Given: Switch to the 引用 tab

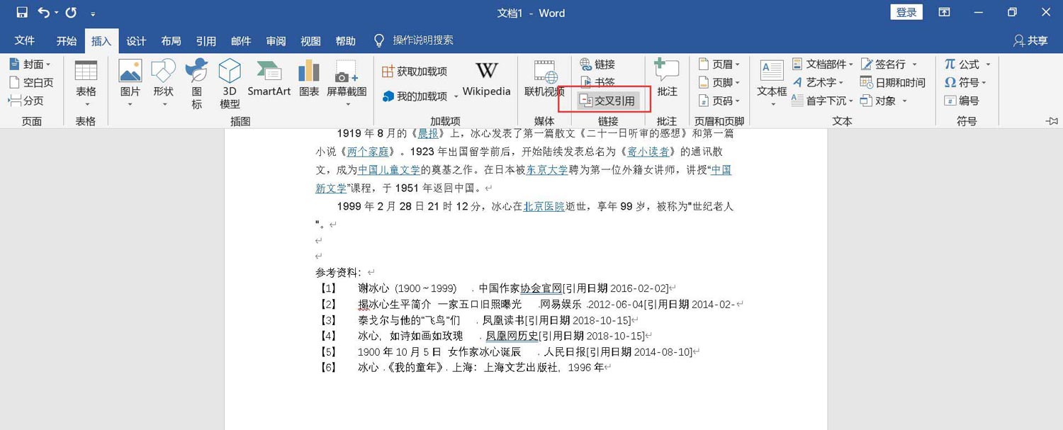Looking at the screenshot, I should click(206, 41).
